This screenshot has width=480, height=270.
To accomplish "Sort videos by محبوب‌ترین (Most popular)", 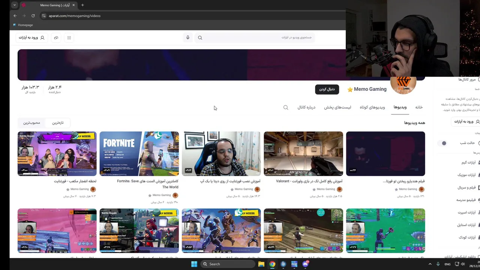I will (31, 123).
